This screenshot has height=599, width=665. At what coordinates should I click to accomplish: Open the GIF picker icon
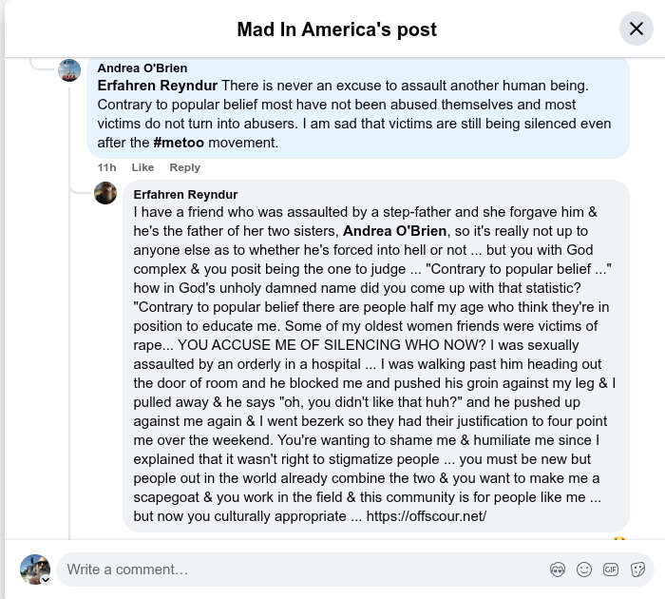611,570
